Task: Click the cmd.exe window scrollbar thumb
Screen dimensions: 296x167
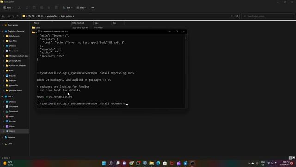Action: [x=186, y=38]
